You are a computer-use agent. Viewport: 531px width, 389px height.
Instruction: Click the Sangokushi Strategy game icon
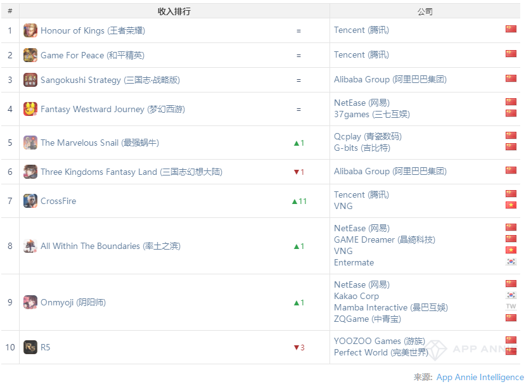tap(30, 80)
